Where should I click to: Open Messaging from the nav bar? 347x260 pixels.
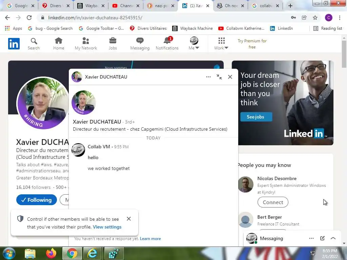[140, 44]
